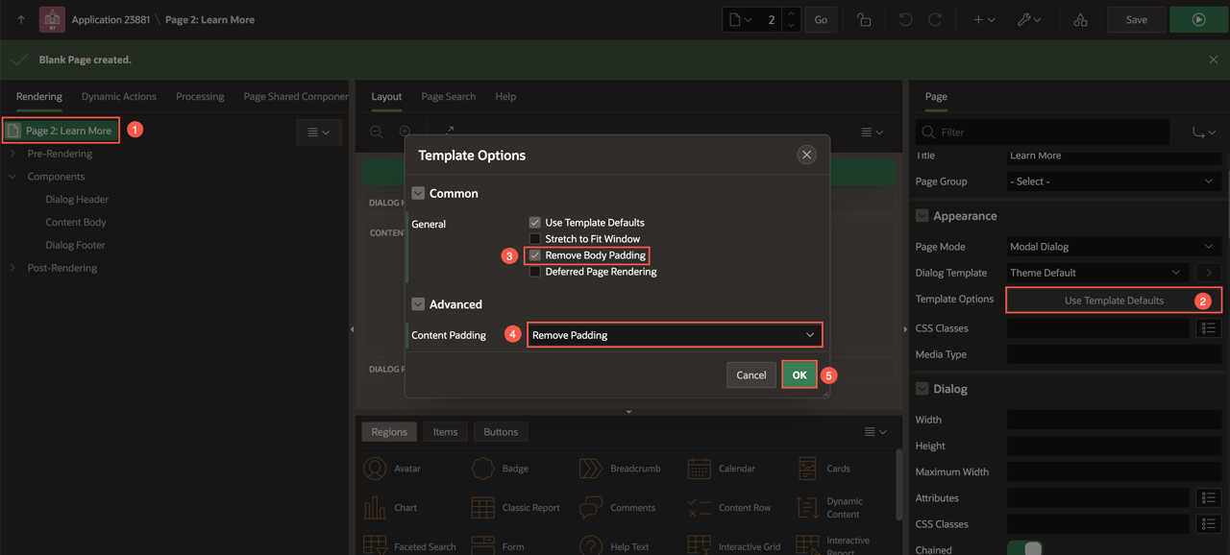Uncheck Remove Body Padding checkbox
The image size is (1230, 555).
pos(535,255)
